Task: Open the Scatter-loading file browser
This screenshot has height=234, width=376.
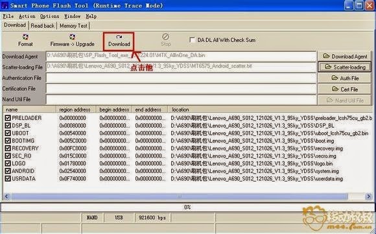Action: [x=345, y=67]
